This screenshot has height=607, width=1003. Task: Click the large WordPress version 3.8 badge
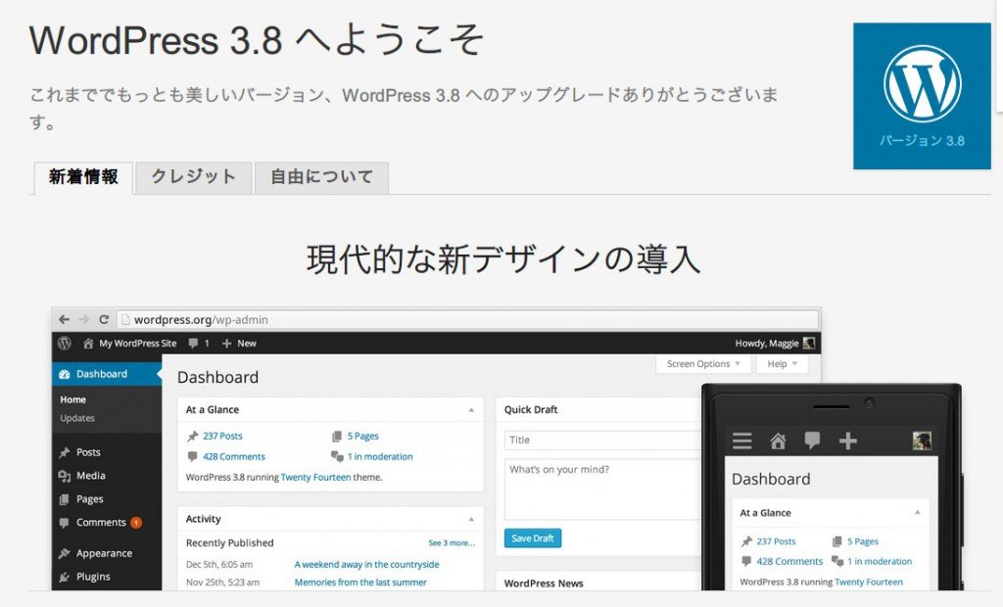[x=922, y=96]
